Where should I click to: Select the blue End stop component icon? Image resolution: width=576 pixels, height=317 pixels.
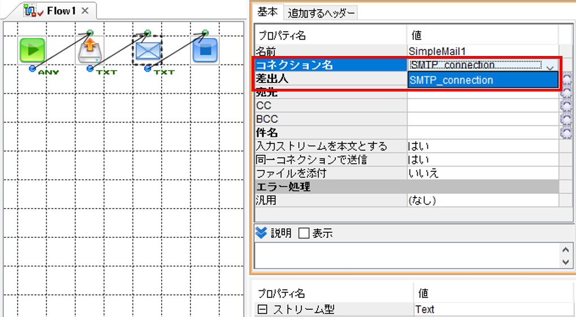pyautogui.click(x=205, y=50)
